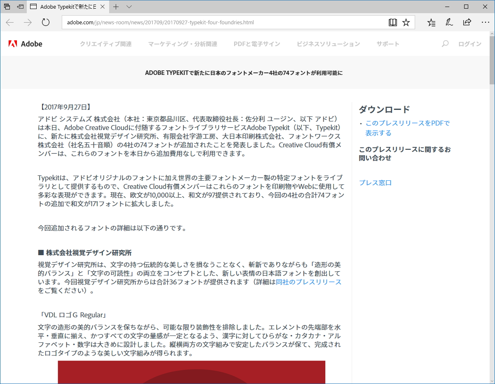This screenshot has height=384, width=495.
Task: Open PDFと電子サイン menu
Action: (257, 44)
